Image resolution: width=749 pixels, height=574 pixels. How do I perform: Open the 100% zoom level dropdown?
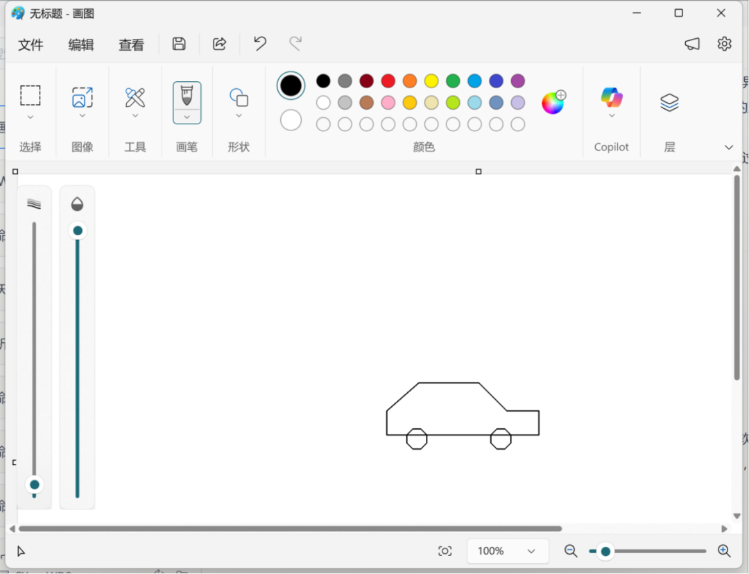point(507,551)
